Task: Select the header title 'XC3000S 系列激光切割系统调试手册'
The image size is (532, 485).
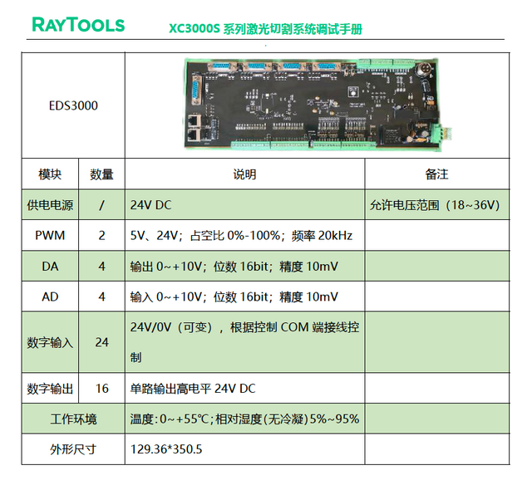Action: pos(266,29)
